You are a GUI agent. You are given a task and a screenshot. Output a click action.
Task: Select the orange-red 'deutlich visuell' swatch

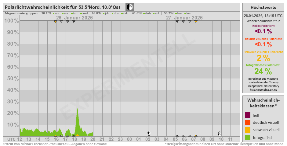(248, 123)
